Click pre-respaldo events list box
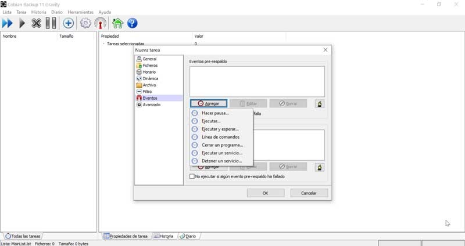This screenshot has height=246, width=465. tap(257, 81)
